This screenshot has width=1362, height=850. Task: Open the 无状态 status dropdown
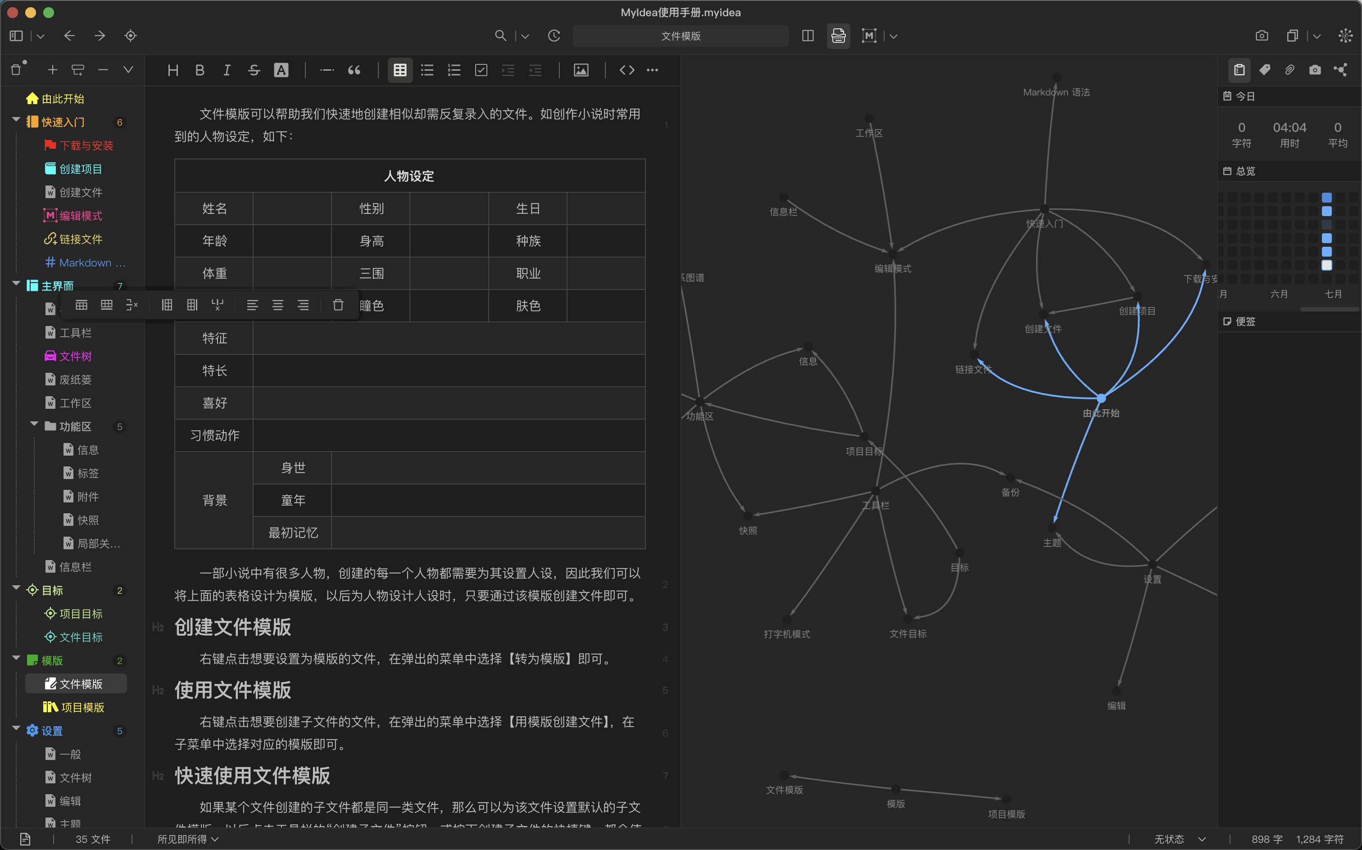point(1179,839)
